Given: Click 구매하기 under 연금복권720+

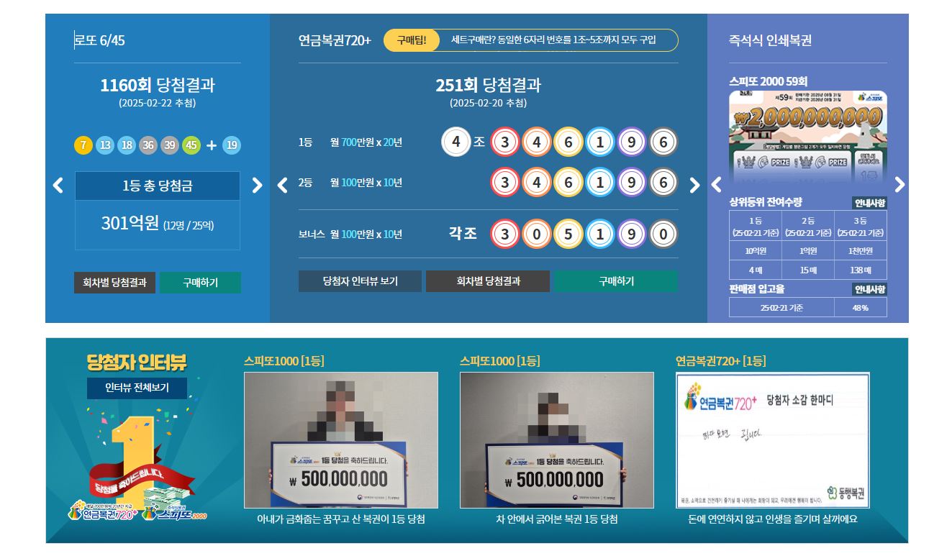Looking at the screenshot, I should [x=616, y=281].
